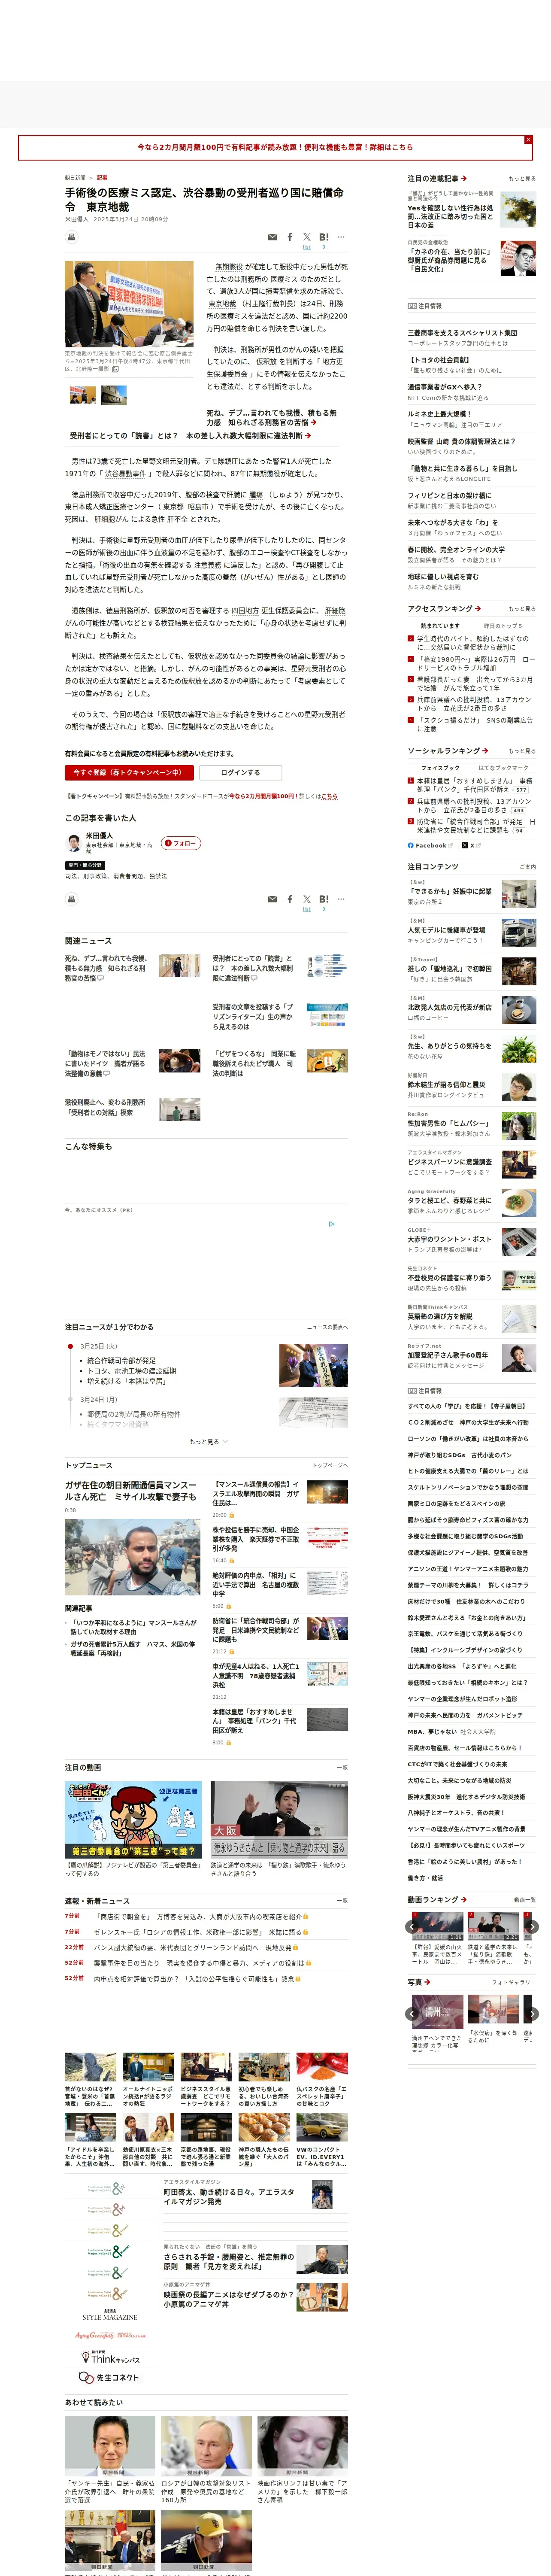Share on Facebook from bottom toolbar
551x2576 pixels.
(290, 899)
